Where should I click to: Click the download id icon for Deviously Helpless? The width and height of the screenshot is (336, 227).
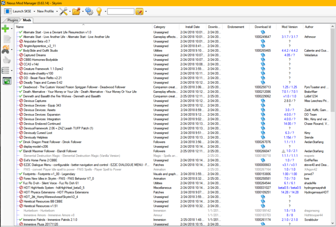pos(263,137)
